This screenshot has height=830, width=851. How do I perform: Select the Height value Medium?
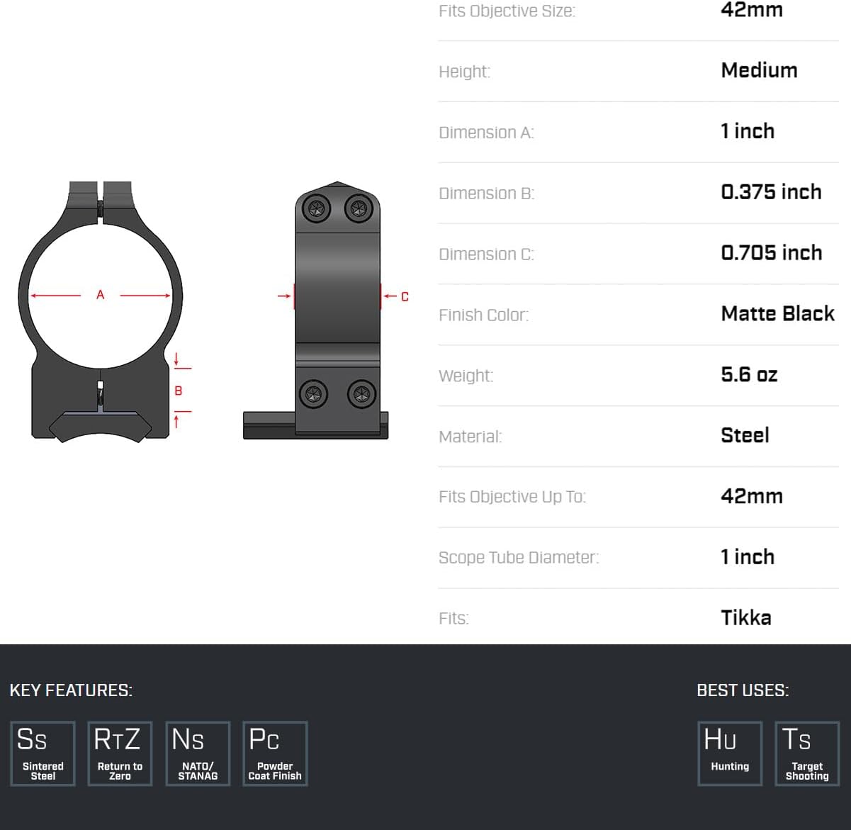tap(759, 70)
